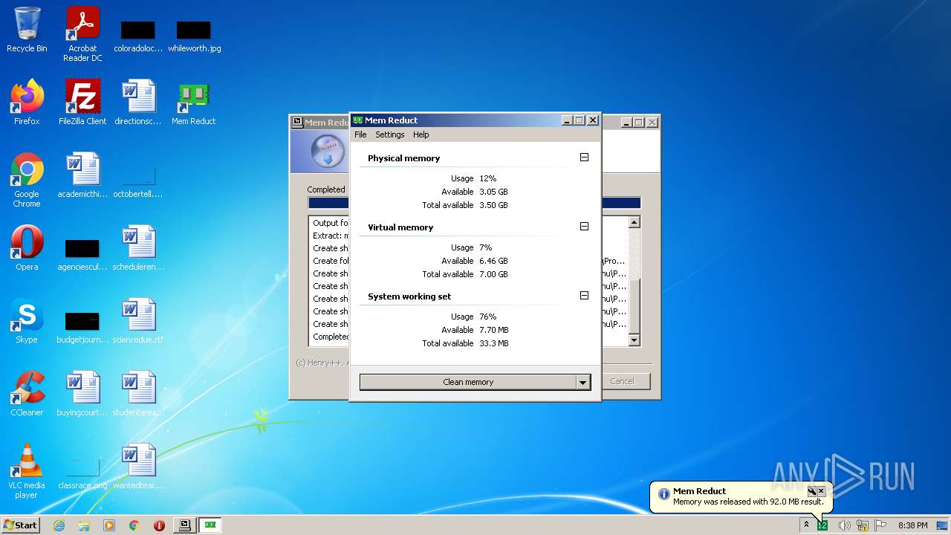The height and width of the screenshot is (535, 951).
Task: Click the Mem Reduct taskbar button
Action: [x=210, y=525]
